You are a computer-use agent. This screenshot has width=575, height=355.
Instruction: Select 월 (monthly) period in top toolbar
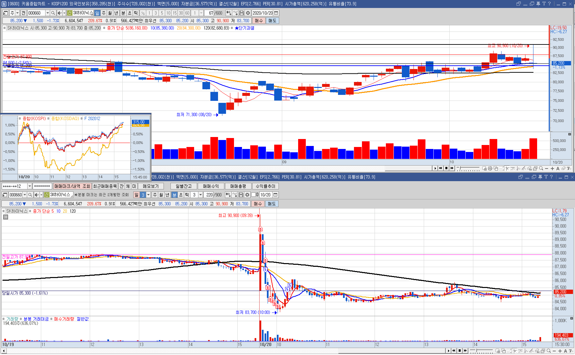[x=110, y=13]
